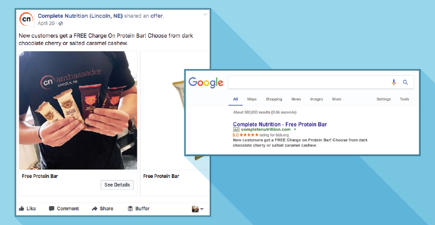The width and height of the screenshot is (435, 225).
Task: Click into the Google search input field
Action: (x=308, y=82)
